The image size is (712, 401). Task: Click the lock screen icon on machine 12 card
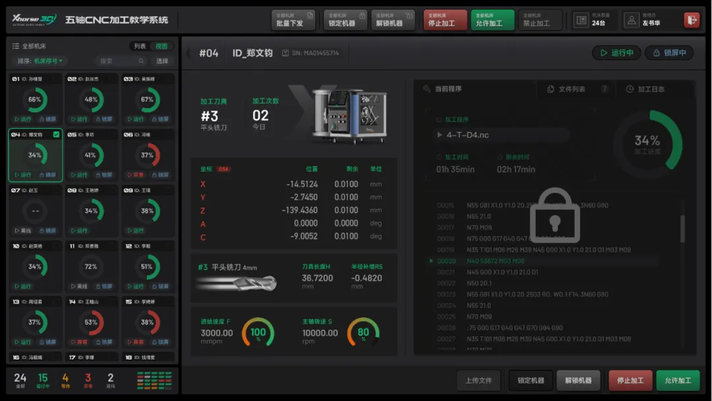click(x=154, y=286)
